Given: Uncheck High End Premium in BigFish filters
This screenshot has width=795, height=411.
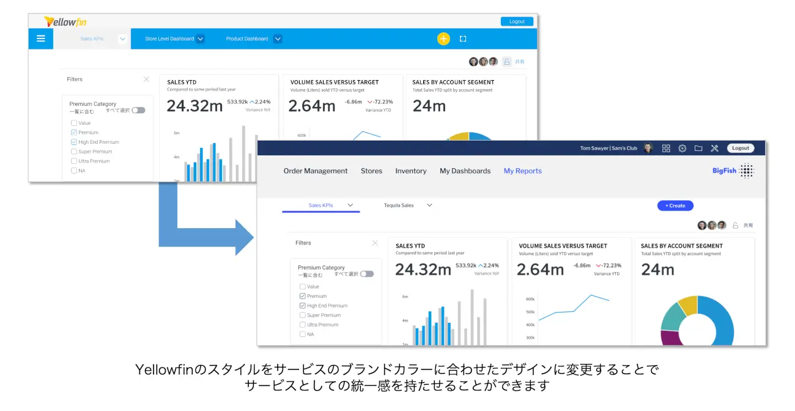Looking at the screenshot, I should pyautogui.click(x=302, y=305).
